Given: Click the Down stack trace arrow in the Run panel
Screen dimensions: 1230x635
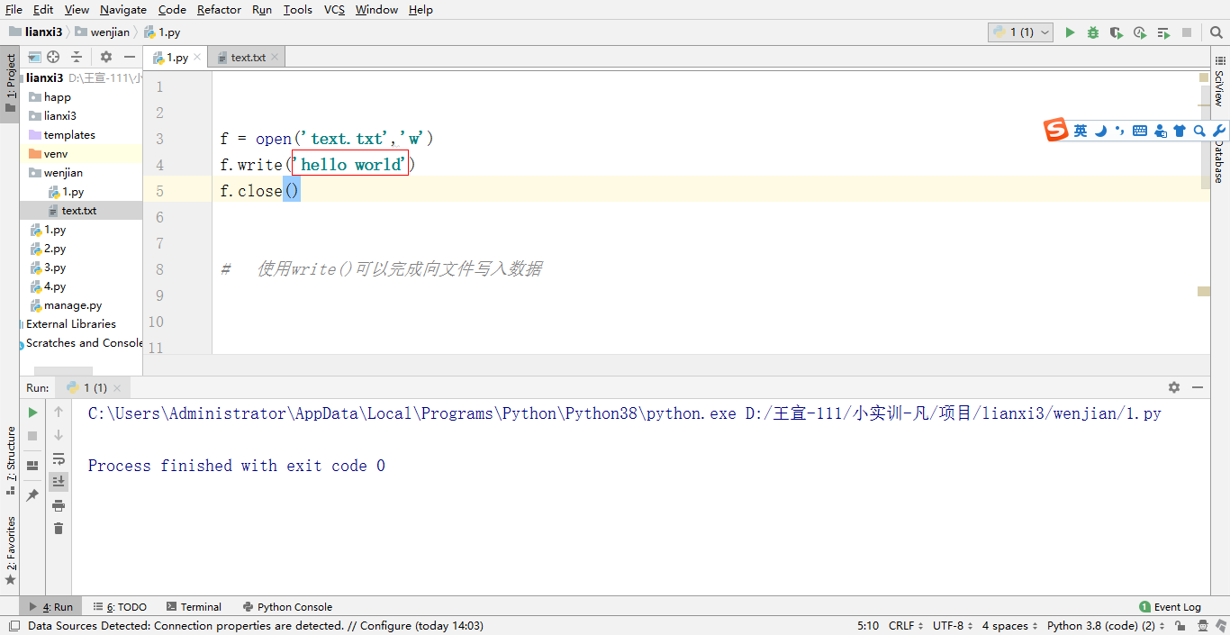Looking at the screenshot, I should click(59, 435).
